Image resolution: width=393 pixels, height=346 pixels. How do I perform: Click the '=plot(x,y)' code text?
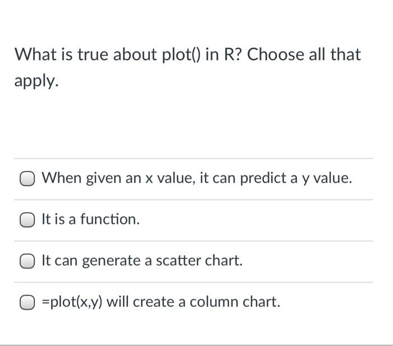coord(72,303)
